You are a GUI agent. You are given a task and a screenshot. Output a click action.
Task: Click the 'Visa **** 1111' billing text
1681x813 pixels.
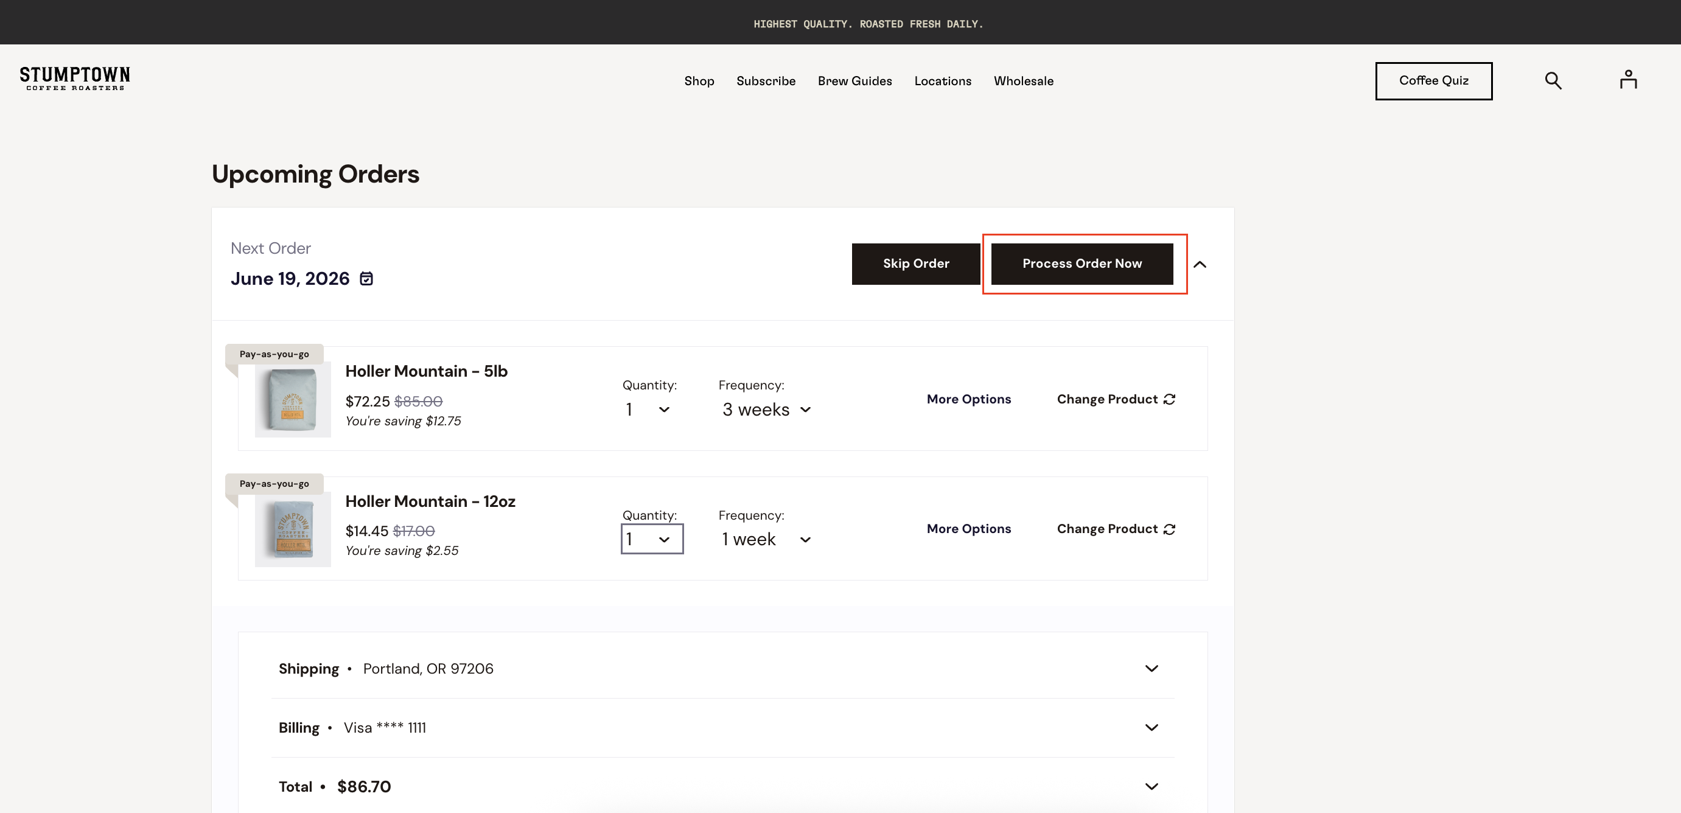point(385,728)
